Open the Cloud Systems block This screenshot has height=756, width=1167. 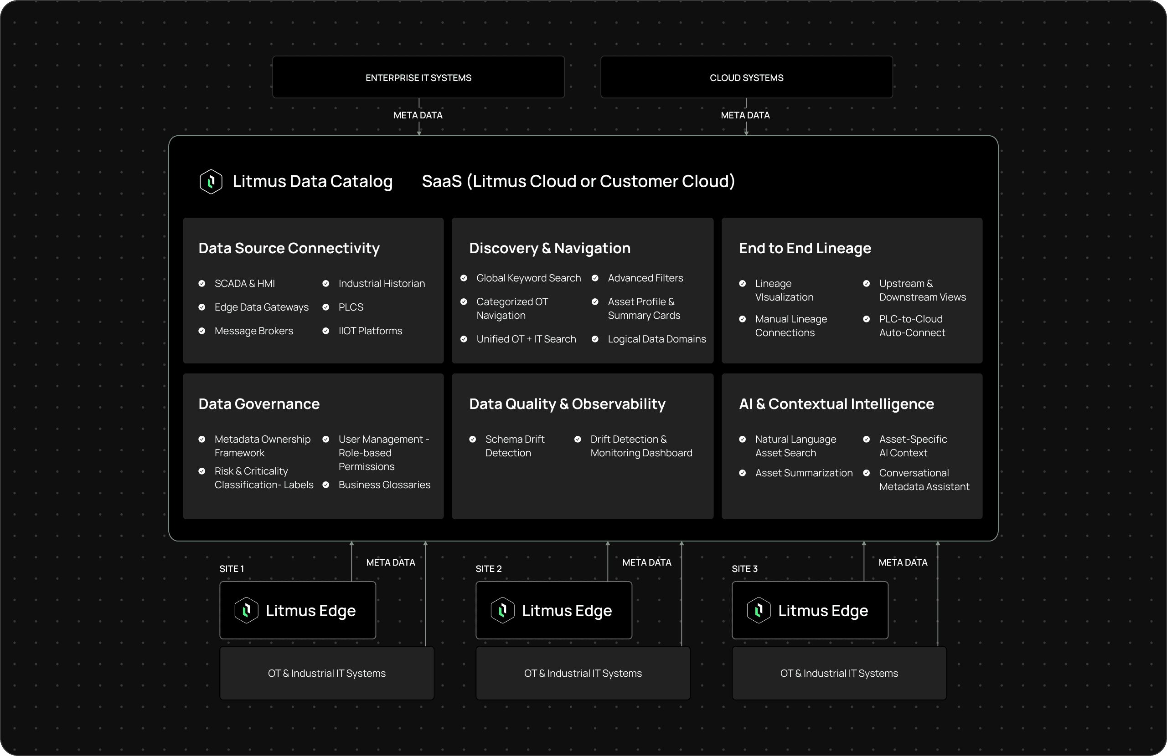click(x=746, y=77)
